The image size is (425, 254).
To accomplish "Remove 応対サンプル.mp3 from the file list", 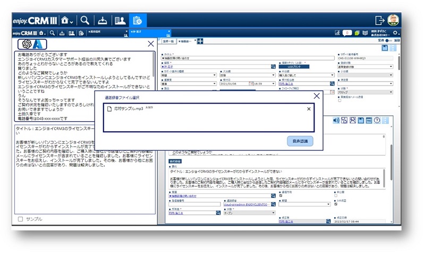I will pyautogui.click(x=309, y=109).
